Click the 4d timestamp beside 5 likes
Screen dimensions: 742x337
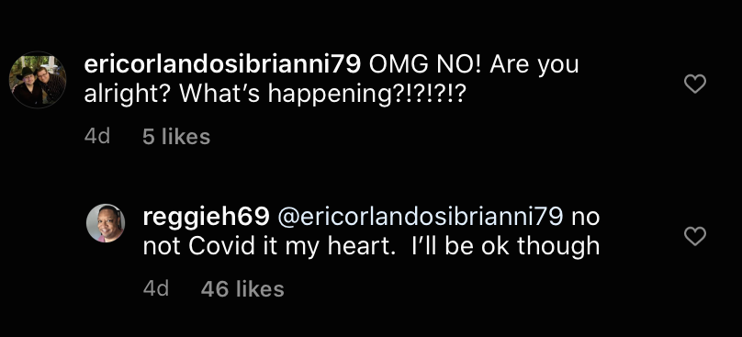click(97, 137)
